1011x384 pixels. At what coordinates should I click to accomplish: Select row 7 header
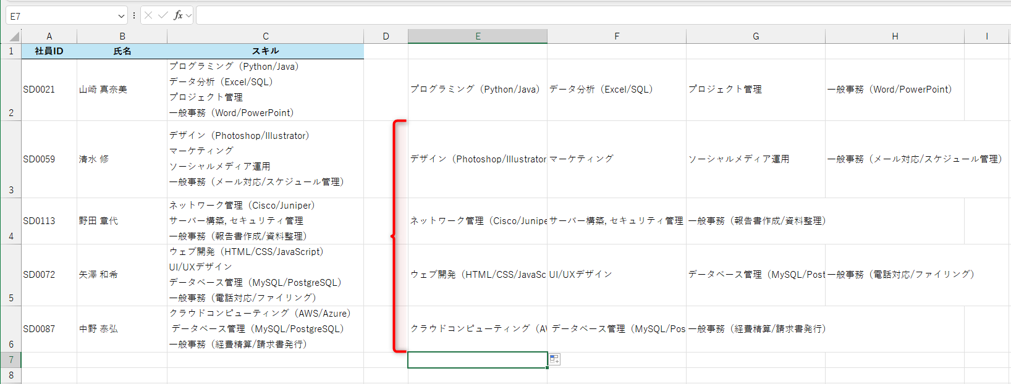point(11,360)
